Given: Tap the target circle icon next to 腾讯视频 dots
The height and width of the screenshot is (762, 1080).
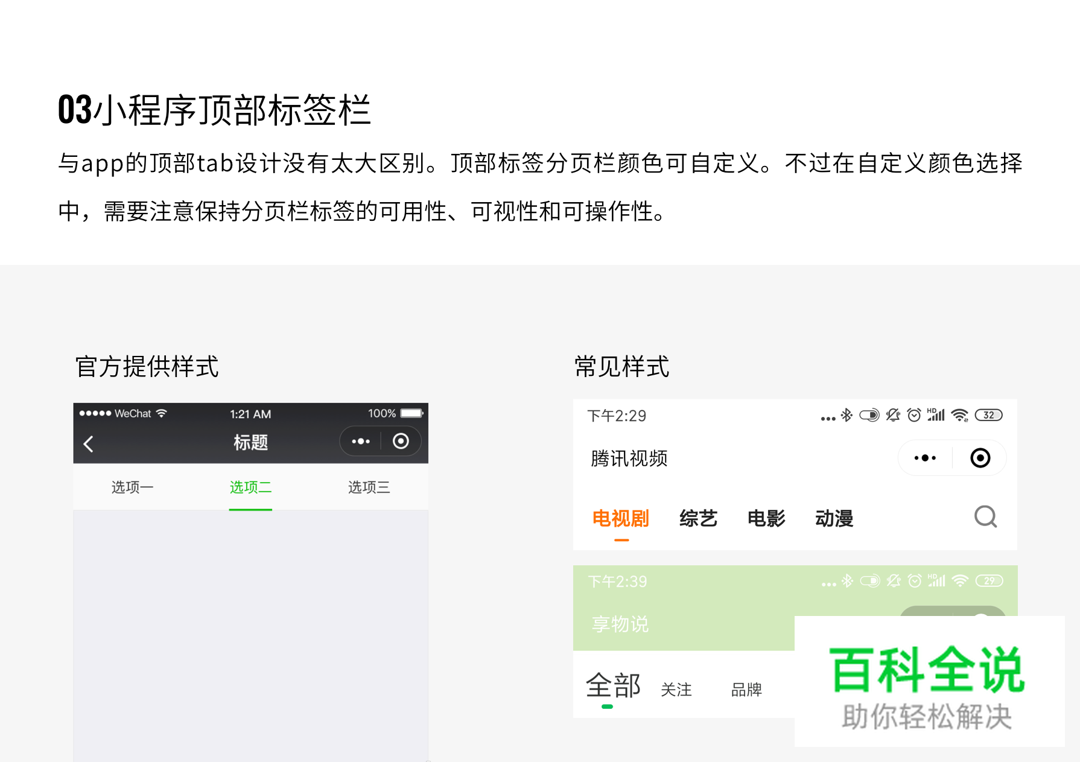Looking at the screenshot, I should pyautogui.click(x=980, y=458).
